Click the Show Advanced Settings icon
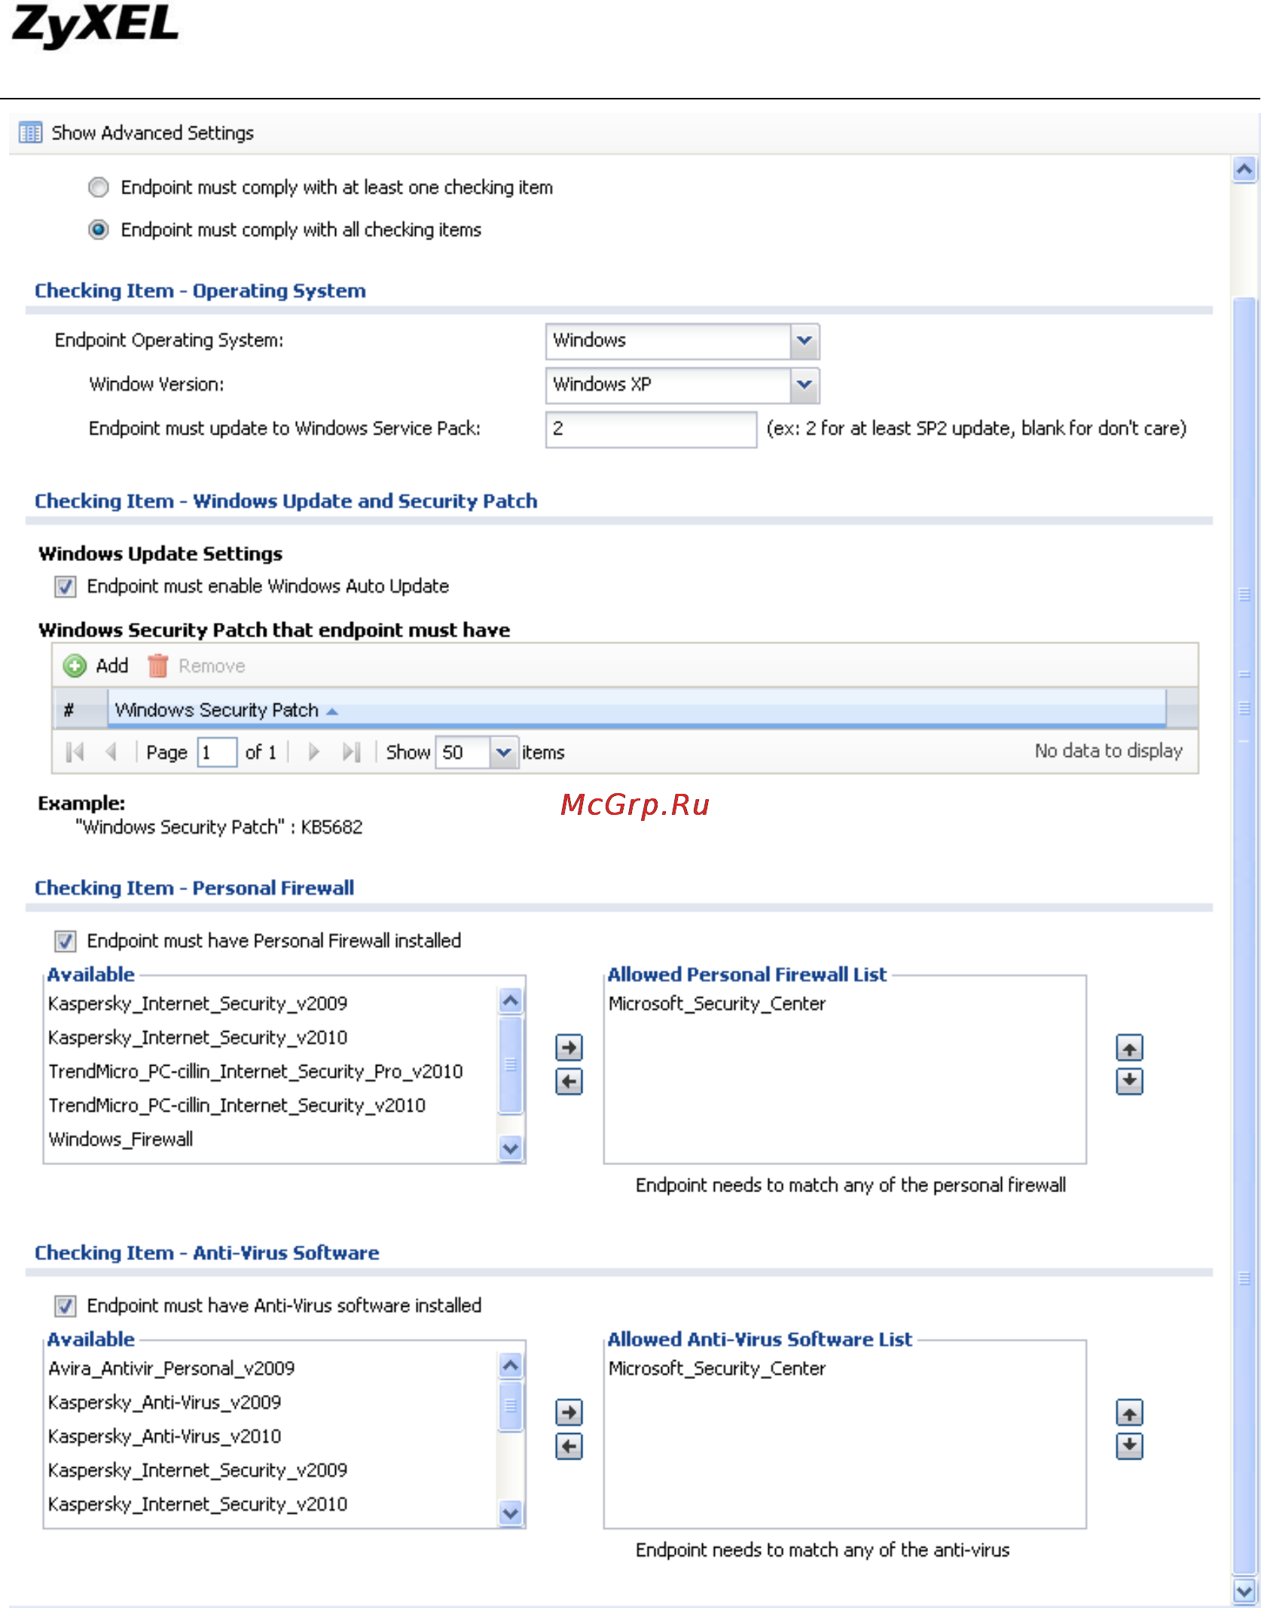1261x1608 pixels. [x=30, y=133]
